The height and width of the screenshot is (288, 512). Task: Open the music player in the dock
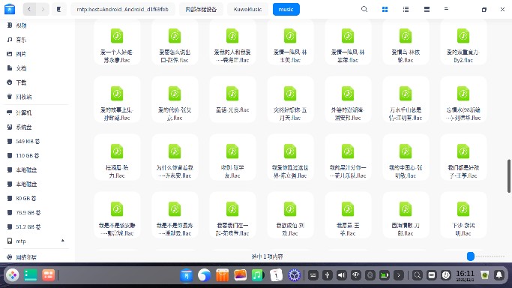[257, 275]
